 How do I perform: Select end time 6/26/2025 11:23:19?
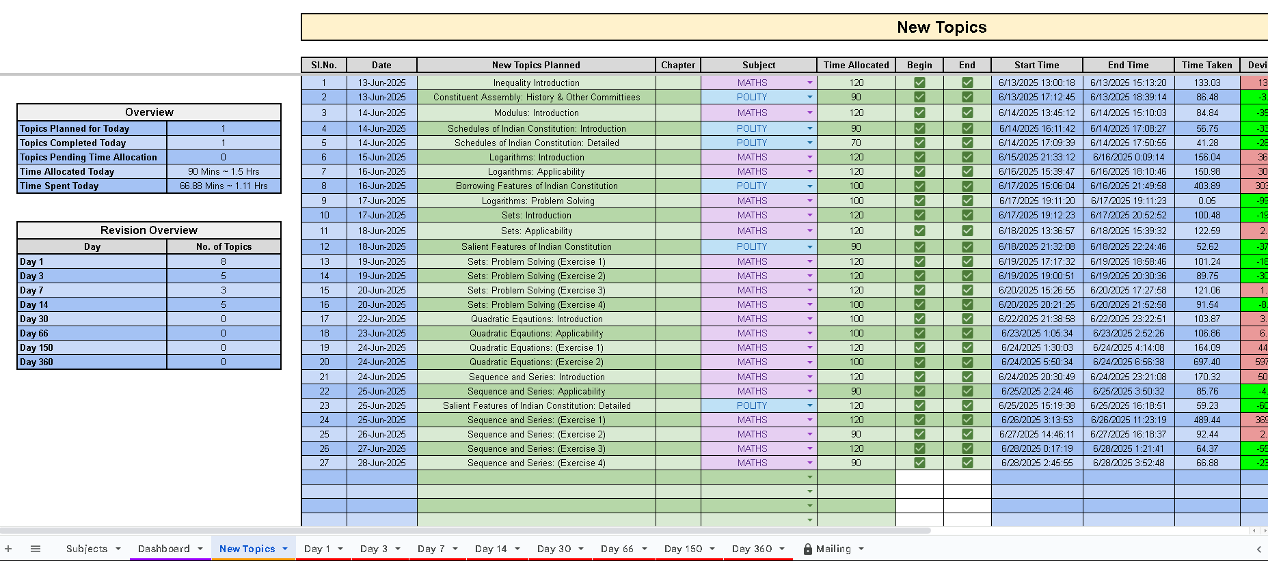1129,420
